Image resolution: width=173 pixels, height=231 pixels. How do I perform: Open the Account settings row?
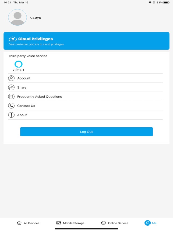click(x=86, y=78)
